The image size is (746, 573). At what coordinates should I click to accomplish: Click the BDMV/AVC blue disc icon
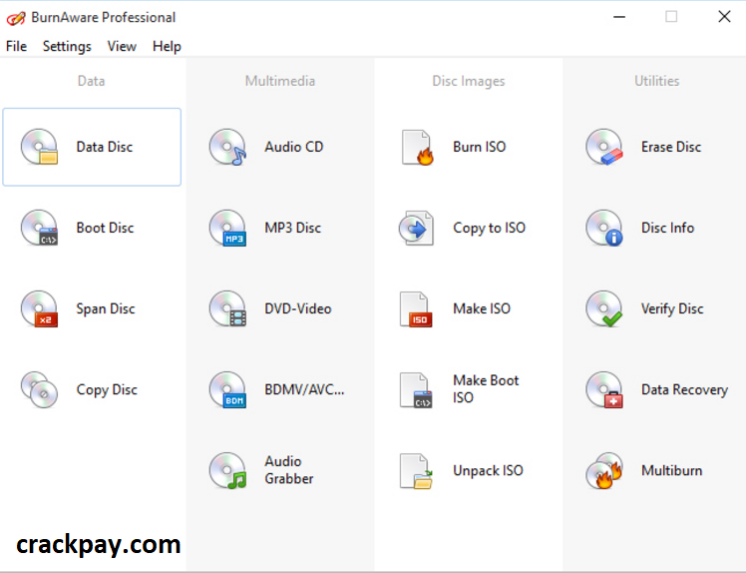pos(228,389)
